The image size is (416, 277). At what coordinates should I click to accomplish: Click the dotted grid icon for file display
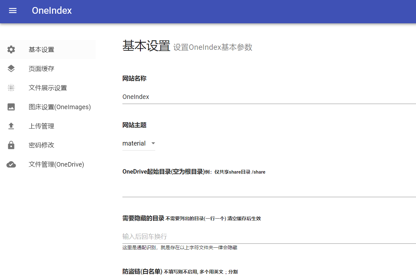click(x=11, y=88)
